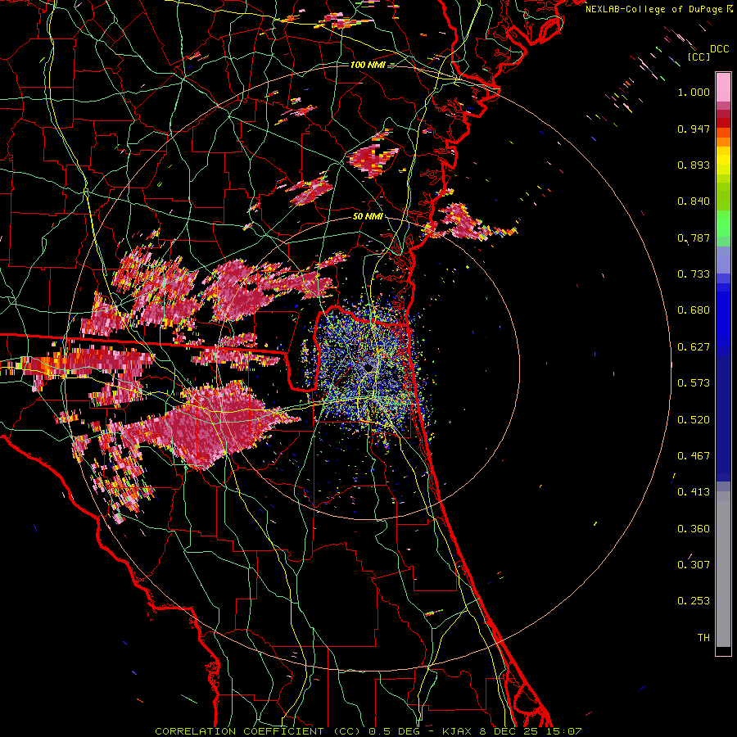This screenshot has width=737, height=737.
Task: Click the 0.573 color scale value
Action: pyautogui.click(x=694, y=383)
